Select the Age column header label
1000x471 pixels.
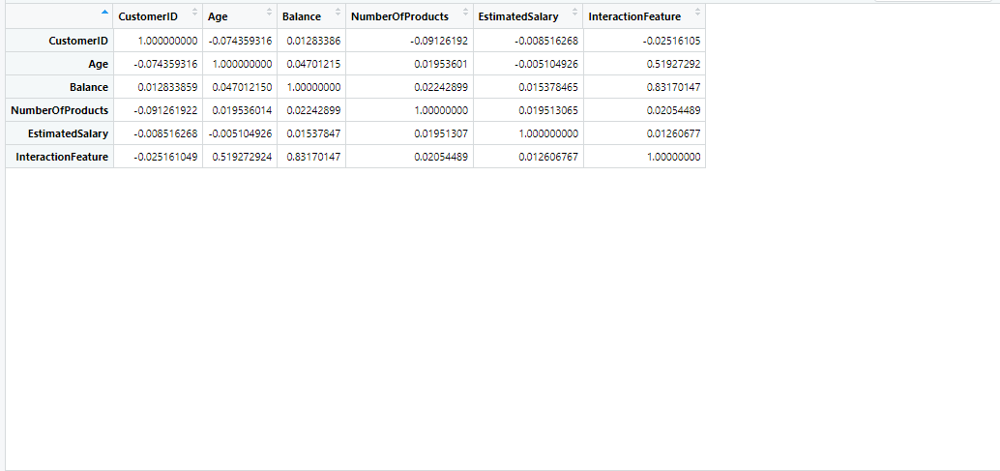click(219, 16)
